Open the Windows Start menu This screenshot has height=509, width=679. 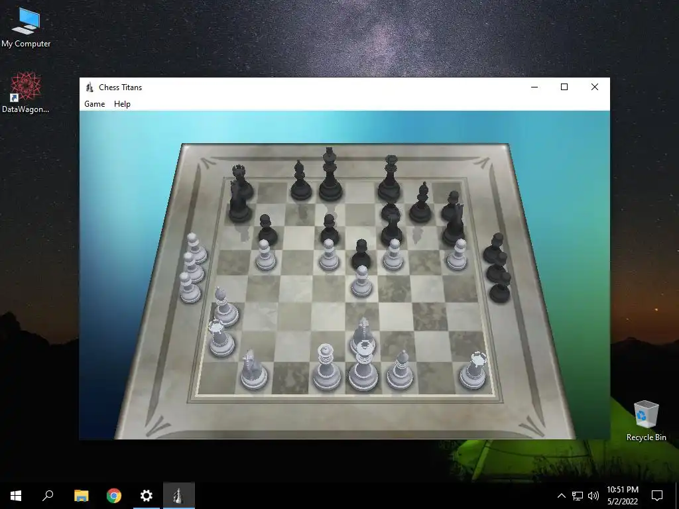pyautogui.click(x=16, y=496)
